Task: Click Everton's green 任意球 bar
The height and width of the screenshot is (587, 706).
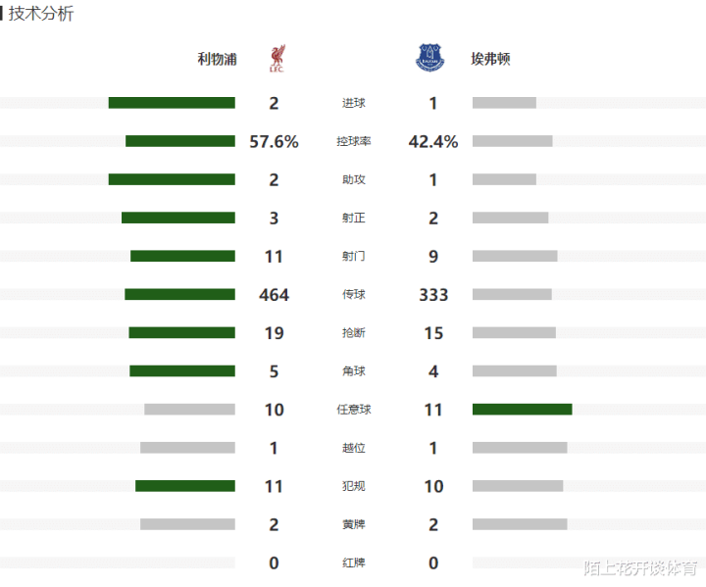Action: [x=522, y=409]
